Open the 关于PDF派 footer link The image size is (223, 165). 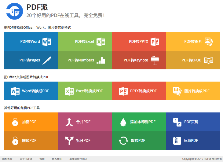[26, 159]
